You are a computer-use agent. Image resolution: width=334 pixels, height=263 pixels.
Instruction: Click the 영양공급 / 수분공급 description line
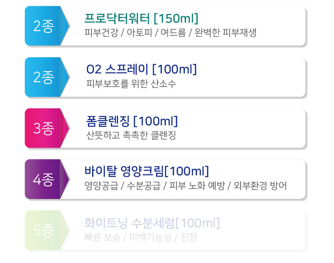pyautogui.click(x=185, y=186)
